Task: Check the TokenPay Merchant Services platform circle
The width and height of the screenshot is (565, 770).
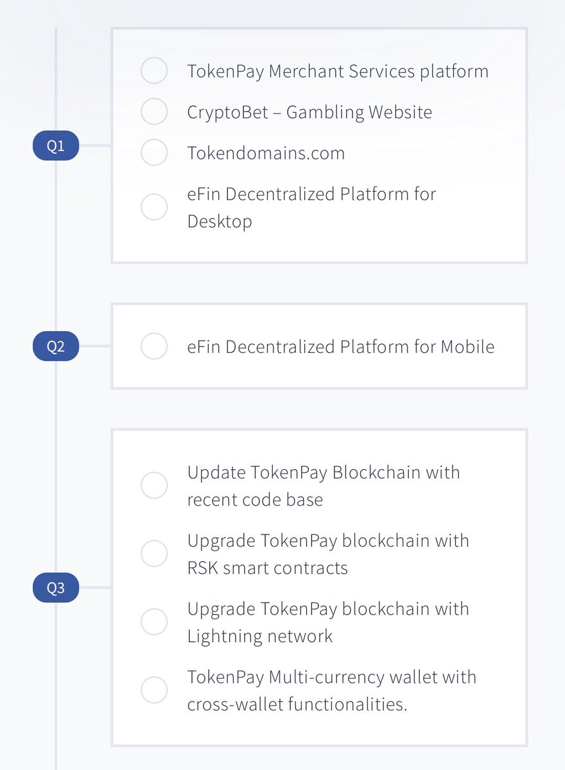Action: coord(154,71)
